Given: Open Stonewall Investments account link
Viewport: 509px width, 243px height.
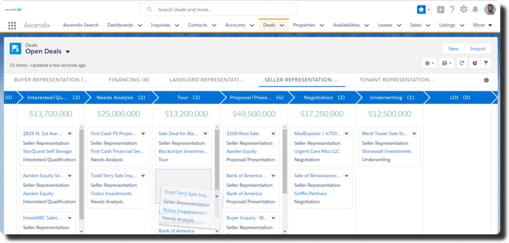Looking at the screenshot, I should coord(386,151).
